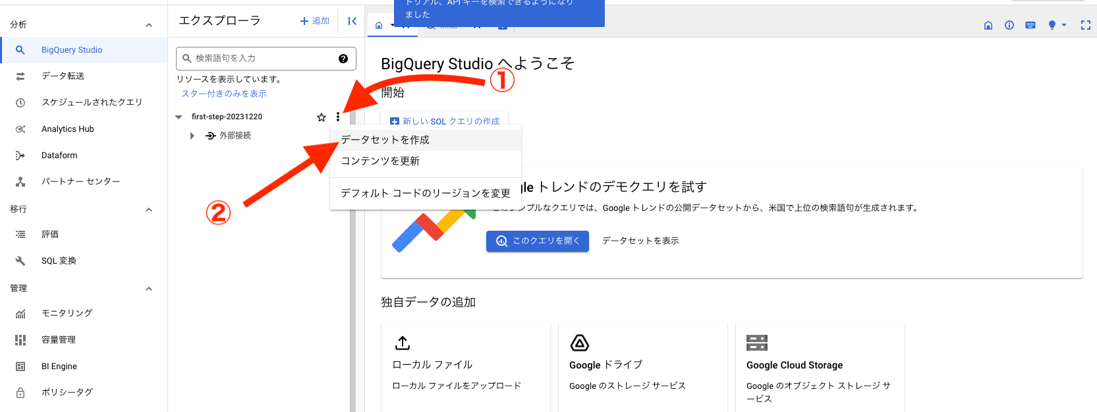
Task: Expand the 外部接続 (external connections) node
Action: pyautogui.click(x=192, y=136)
